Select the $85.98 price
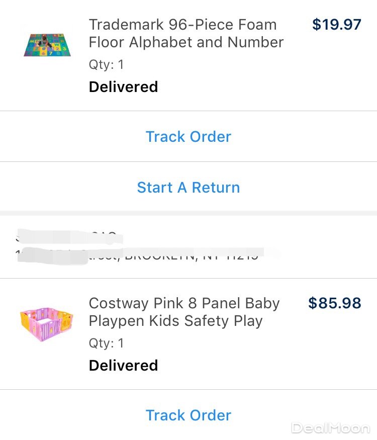Screen dimensions: 377x440 [x=334, y=303]
